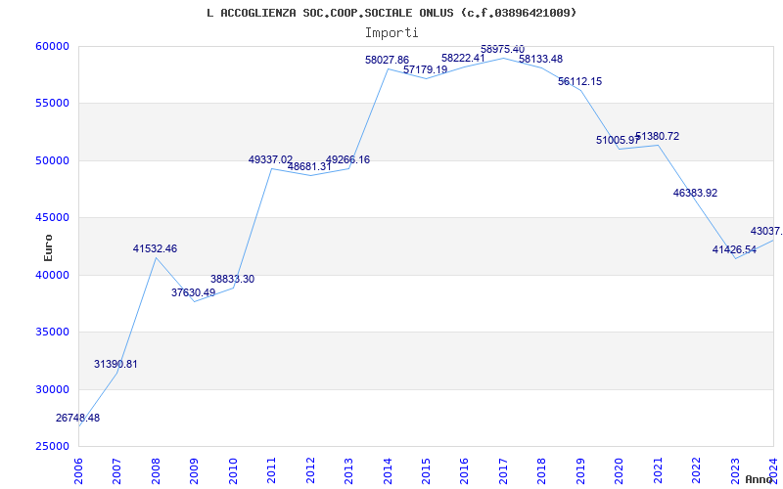Screen dimensions: 783x489
Task: Select data label 51380.72
Action: point(657,136)
